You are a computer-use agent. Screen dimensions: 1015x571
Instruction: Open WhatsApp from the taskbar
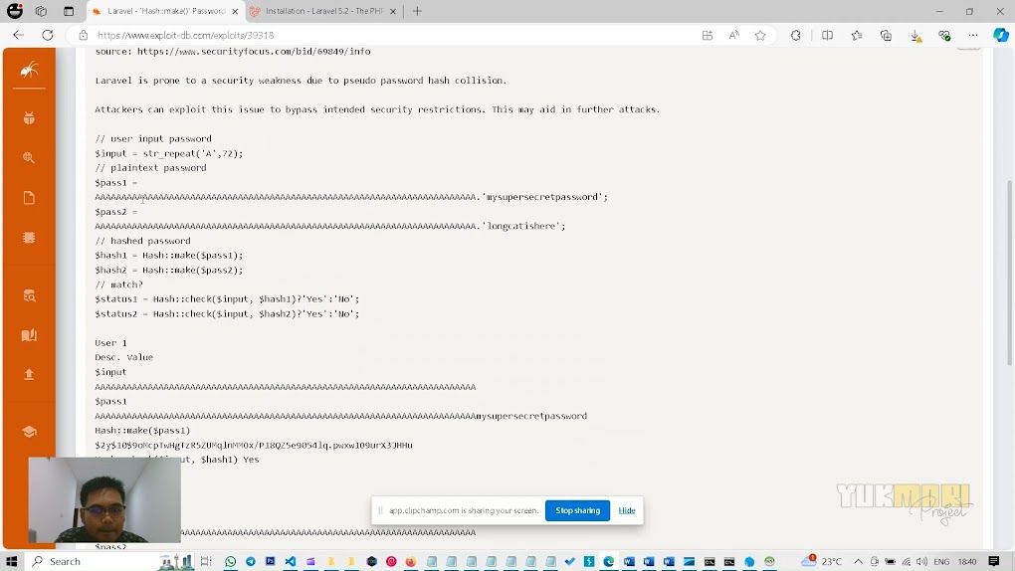231,561
